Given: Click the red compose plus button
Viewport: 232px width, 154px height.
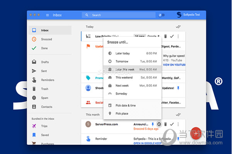Looking at the screenshot, I should [196, 133].
